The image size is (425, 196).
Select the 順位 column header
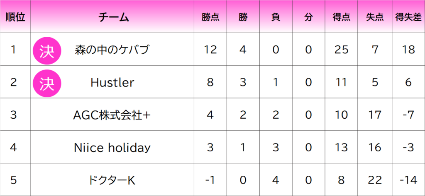(x=15, y=17)
